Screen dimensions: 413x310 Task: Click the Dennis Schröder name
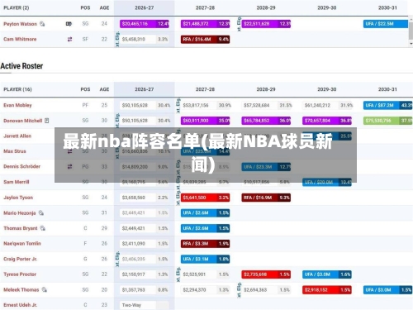click(x=21, y=166)
